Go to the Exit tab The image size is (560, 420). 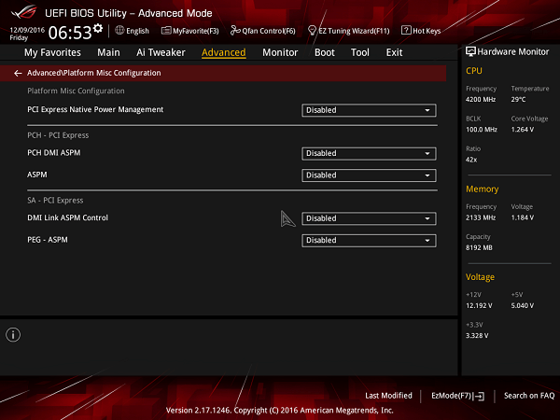tap(394, 52)
